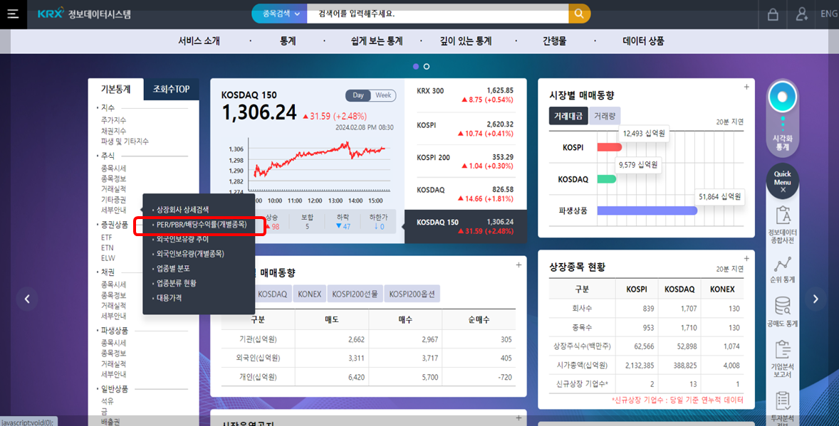Open the 종목검색 search type dropdown

coord(281,14)
